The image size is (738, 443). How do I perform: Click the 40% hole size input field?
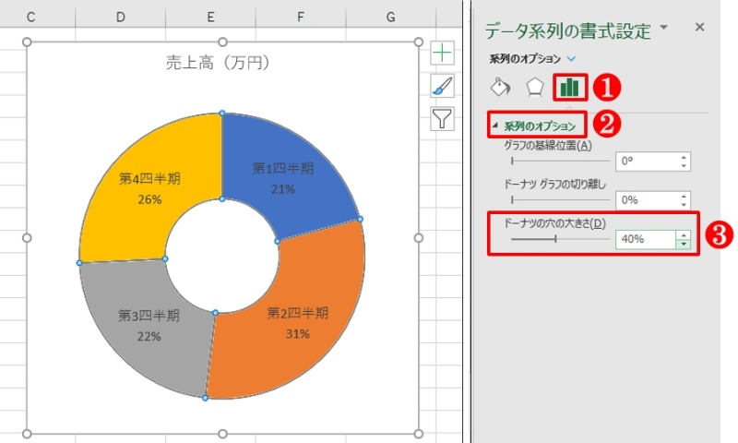pyautogui.click(x=644, y=239)
